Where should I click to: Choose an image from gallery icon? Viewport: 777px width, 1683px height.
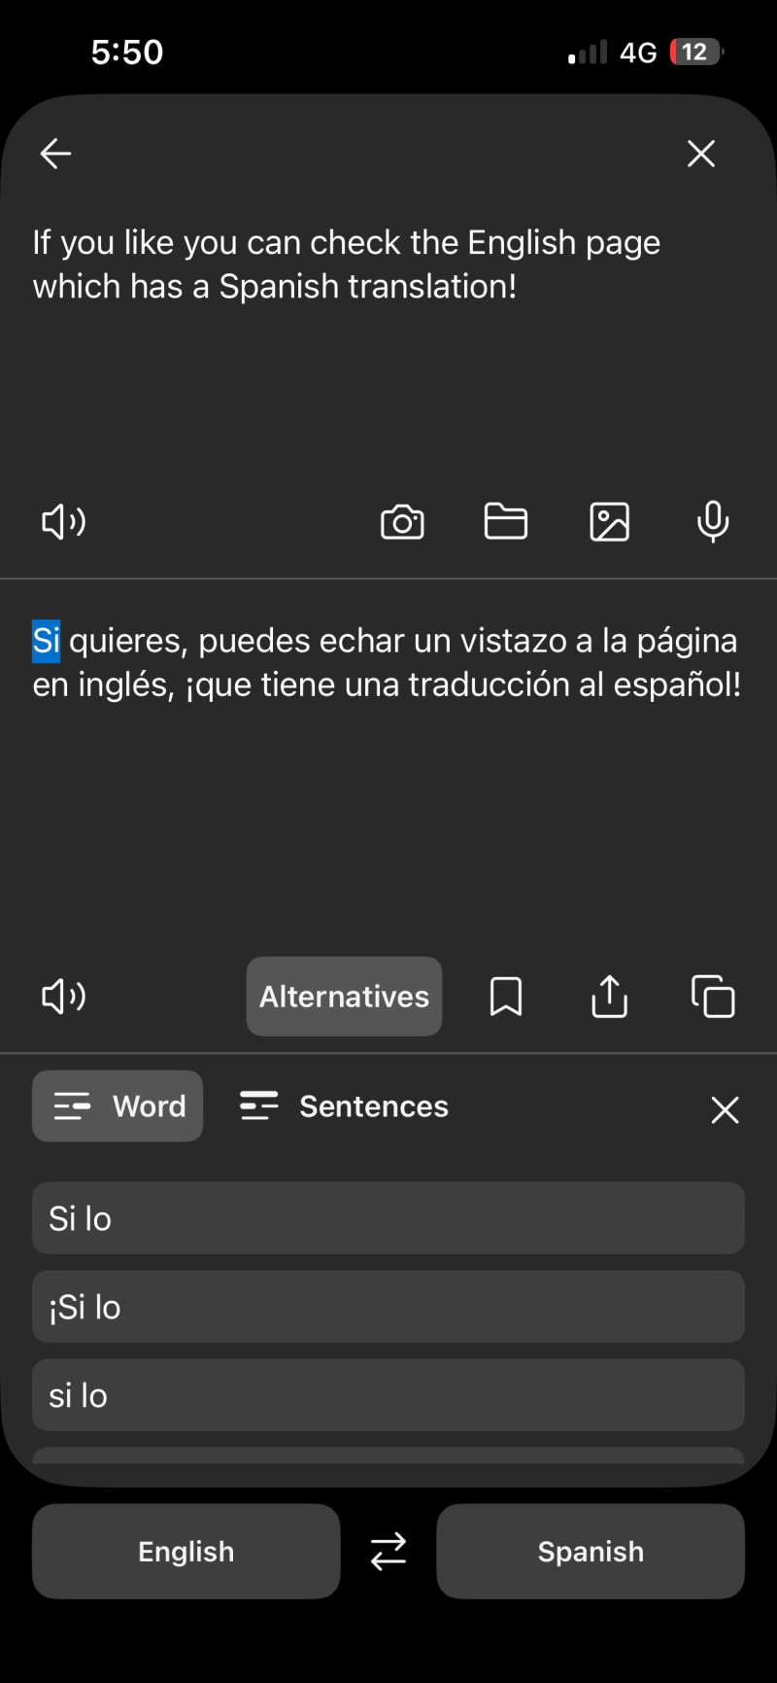point(610,522)
